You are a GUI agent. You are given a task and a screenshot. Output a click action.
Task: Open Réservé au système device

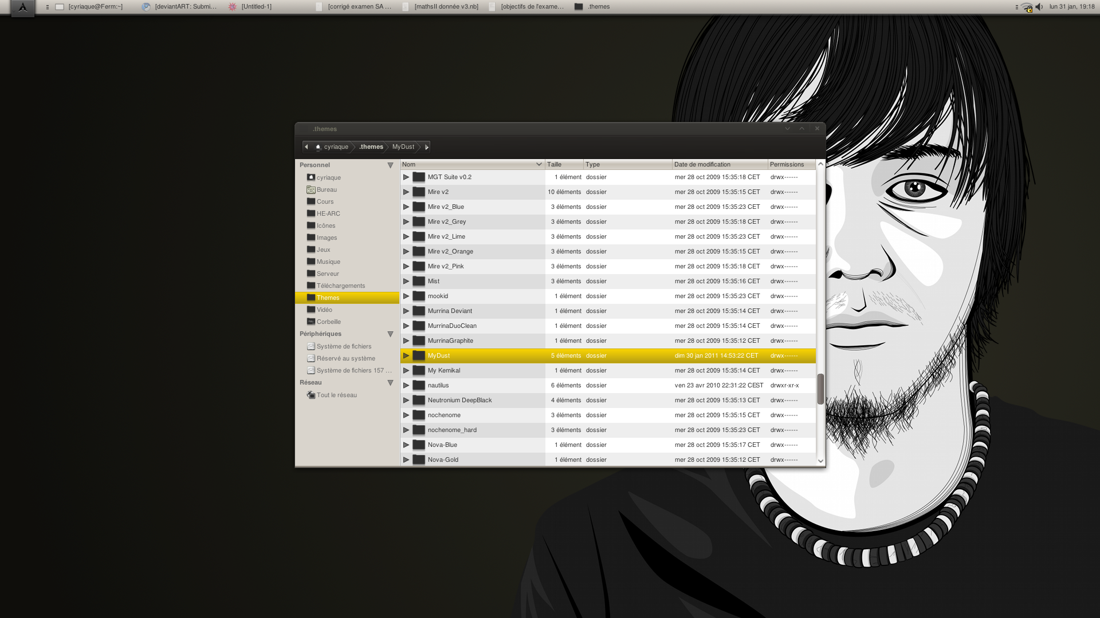coord(347,359)
